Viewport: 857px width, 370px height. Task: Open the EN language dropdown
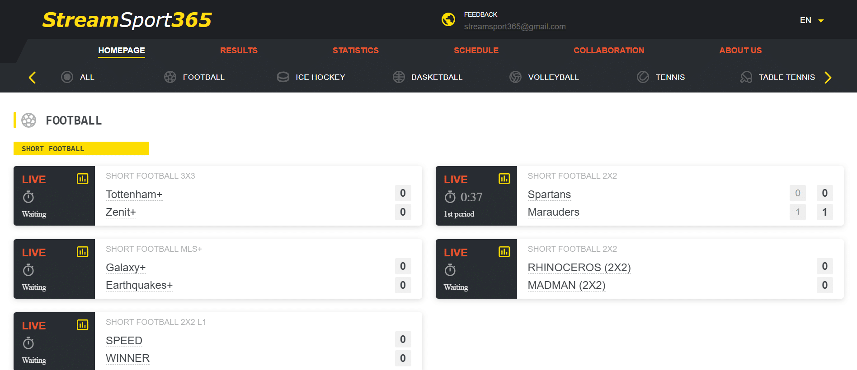812,20
